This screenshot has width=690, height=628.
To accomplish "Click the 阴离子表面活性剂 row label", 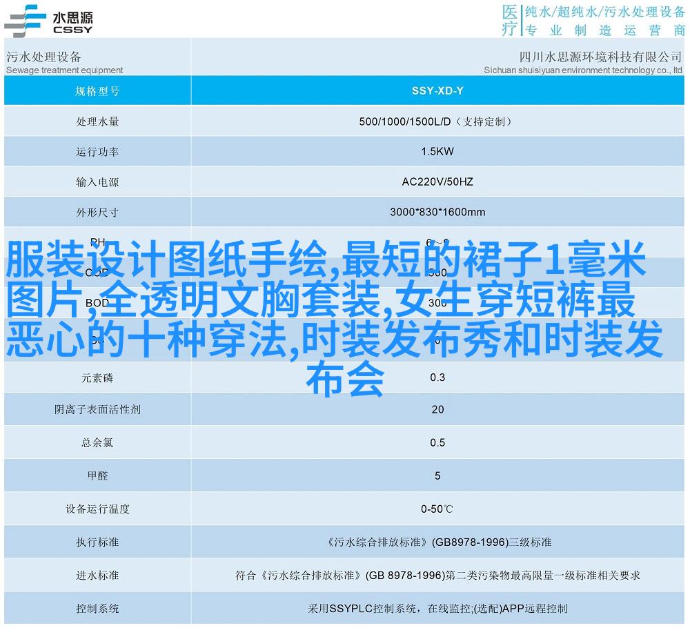I will point(97,410).
